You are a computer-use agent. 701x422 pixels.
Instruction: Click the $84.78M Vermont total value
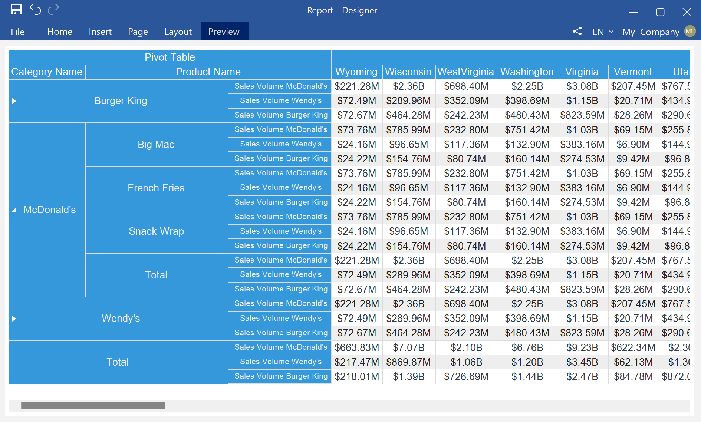[633, 377]
